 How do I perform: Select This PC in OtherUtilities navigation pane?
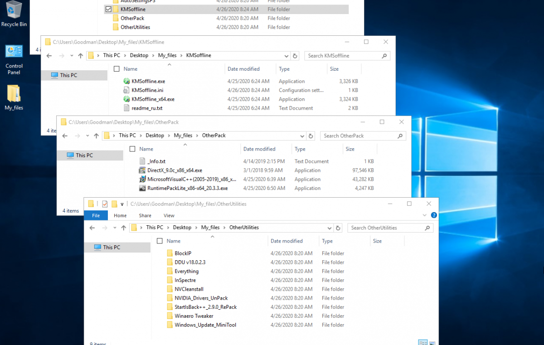click(117, 247)
